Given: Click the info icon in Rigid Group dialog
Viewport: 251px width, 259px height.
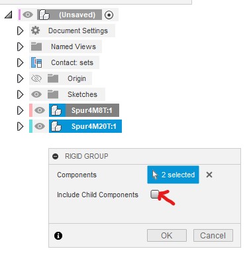Looking at the screenshot, I should coord(58,236).
